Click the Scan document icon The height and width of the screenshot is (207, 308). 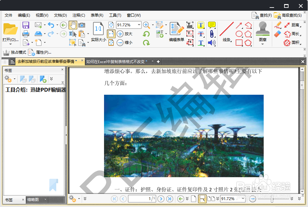[38, 34]
